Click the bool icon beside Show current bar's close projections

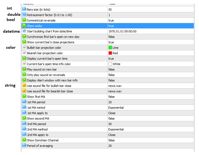[24, 42]
